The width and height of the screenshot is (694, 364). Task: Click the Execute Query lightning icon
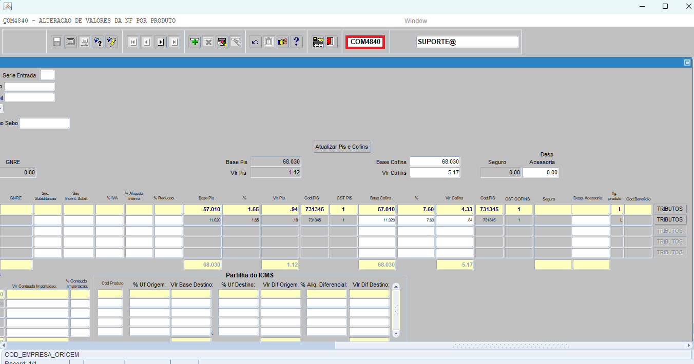click(x=111, y=42)
